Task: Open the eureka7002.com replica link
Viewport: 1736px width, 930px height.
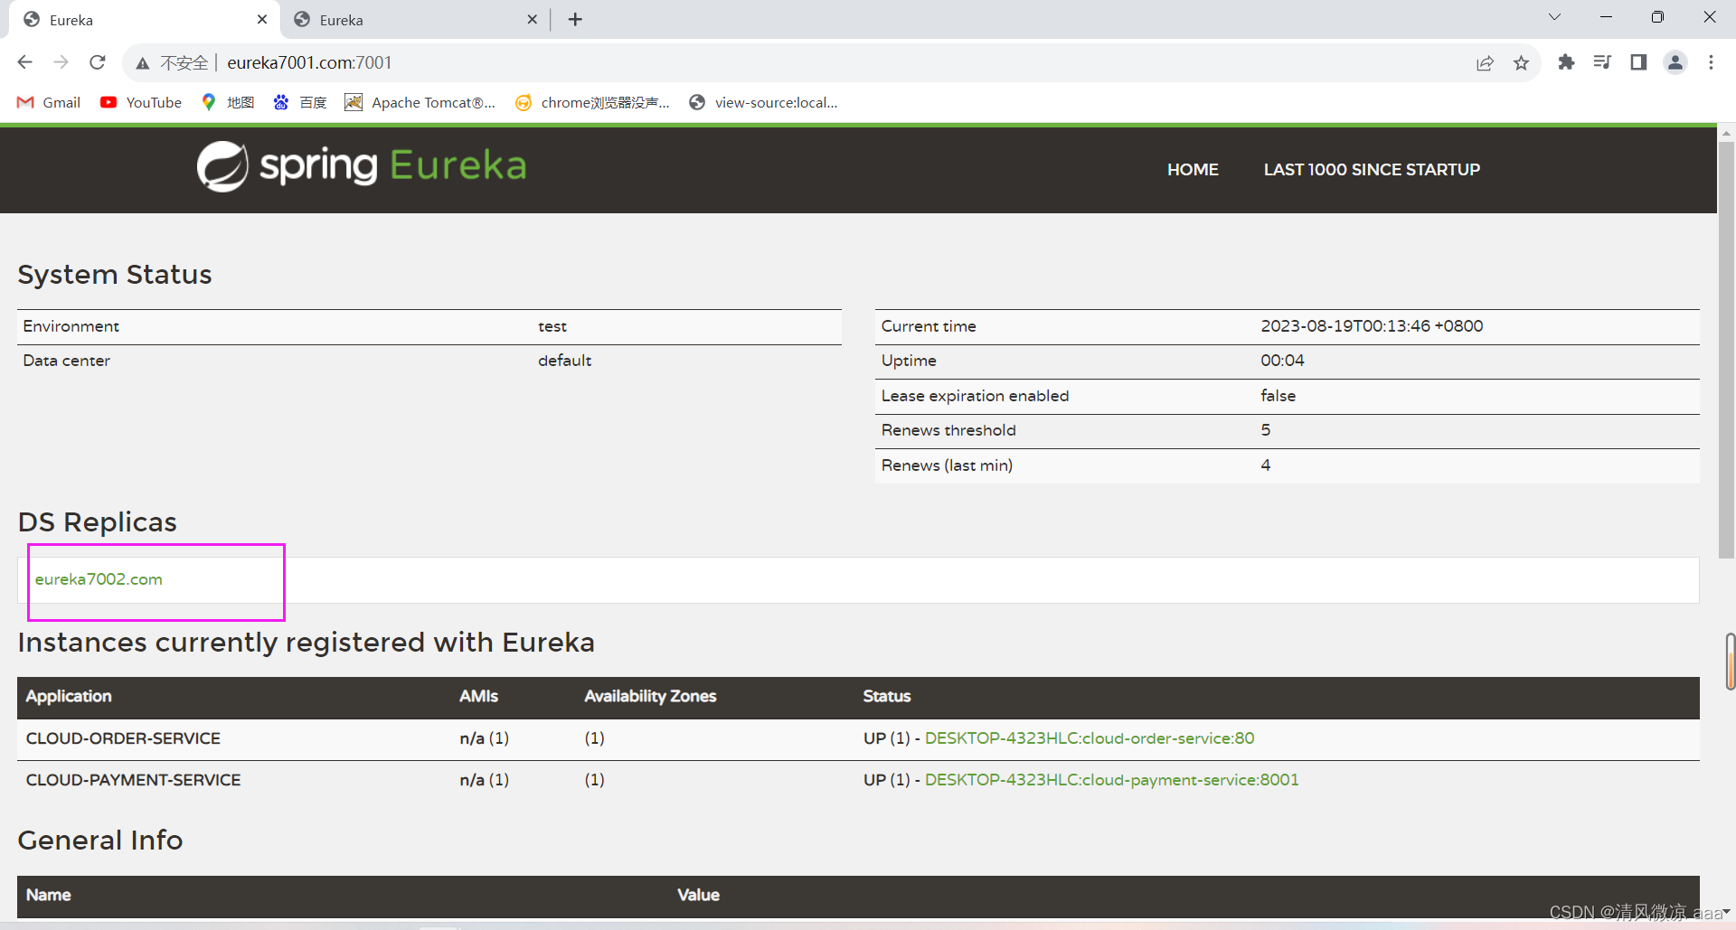Action: click(x=99, y=579)
